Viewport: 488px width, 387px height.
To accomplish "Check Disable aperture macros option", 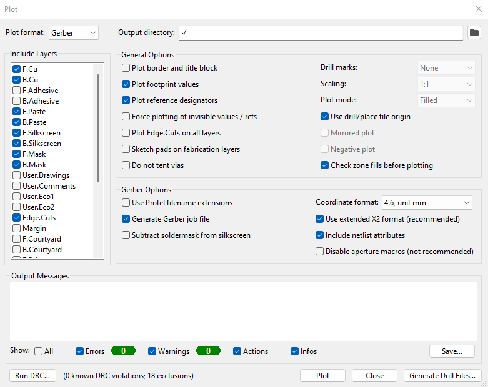I will (320, 251).
